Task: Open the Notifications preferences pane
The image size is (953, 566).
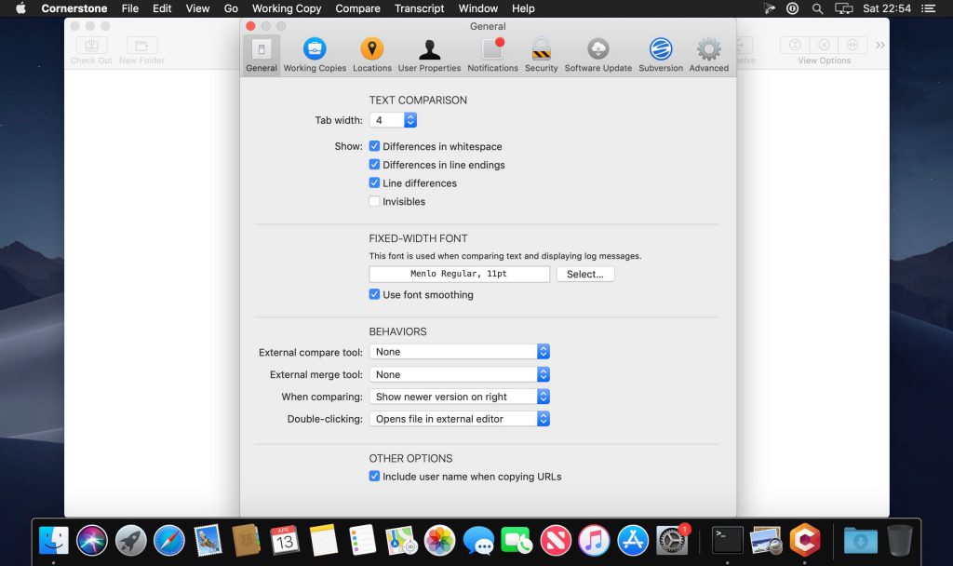Action: tap(492, 55)
